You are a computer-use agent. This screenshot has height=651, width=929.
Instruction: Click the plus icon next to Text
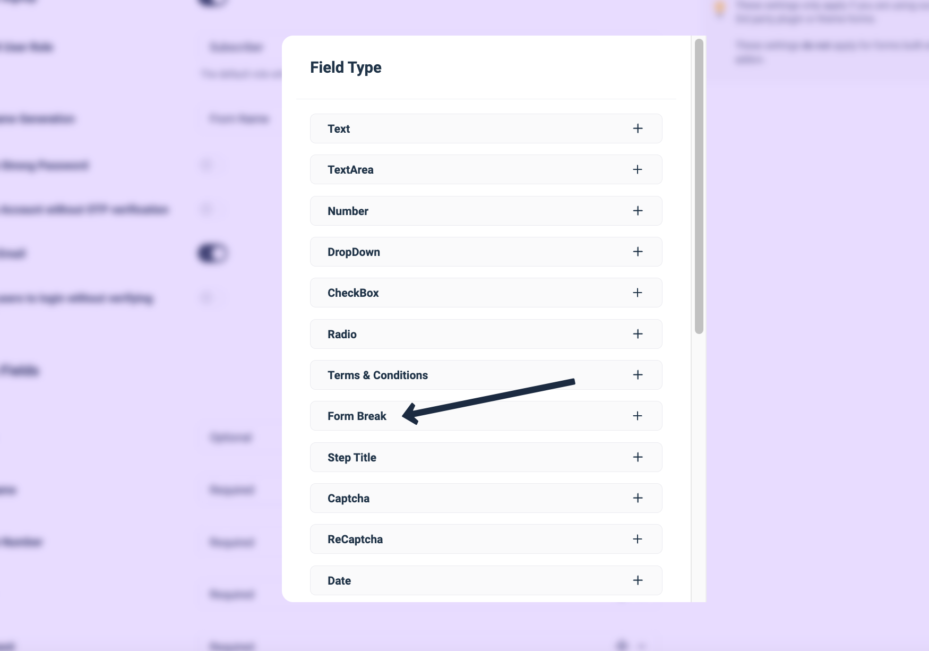(638, 129)
